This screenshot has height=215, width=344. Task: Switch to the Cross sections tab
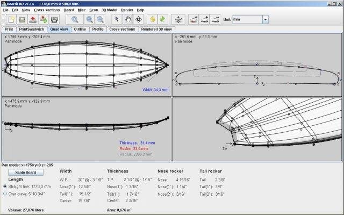tap(122, 29)
